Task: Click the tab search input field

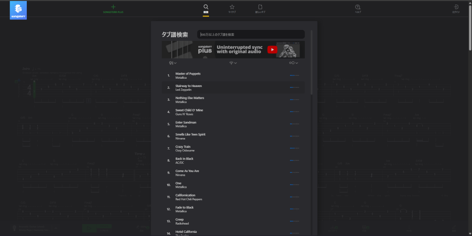Action: pyautogui.click(x=251, y=35)
